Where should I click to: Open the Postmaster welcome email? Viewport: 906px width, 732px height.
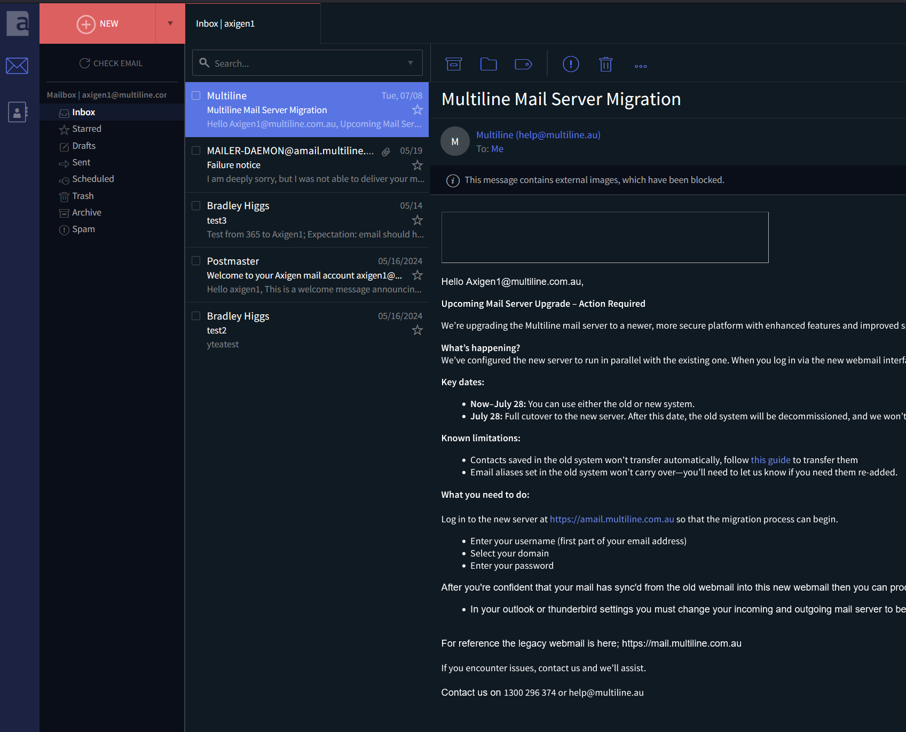click(x=307, y=275)
